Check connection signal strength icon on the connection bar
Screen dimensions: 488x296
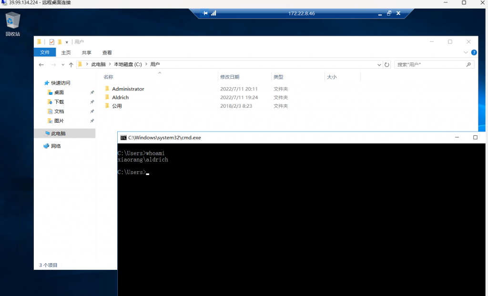coord(213,13)
